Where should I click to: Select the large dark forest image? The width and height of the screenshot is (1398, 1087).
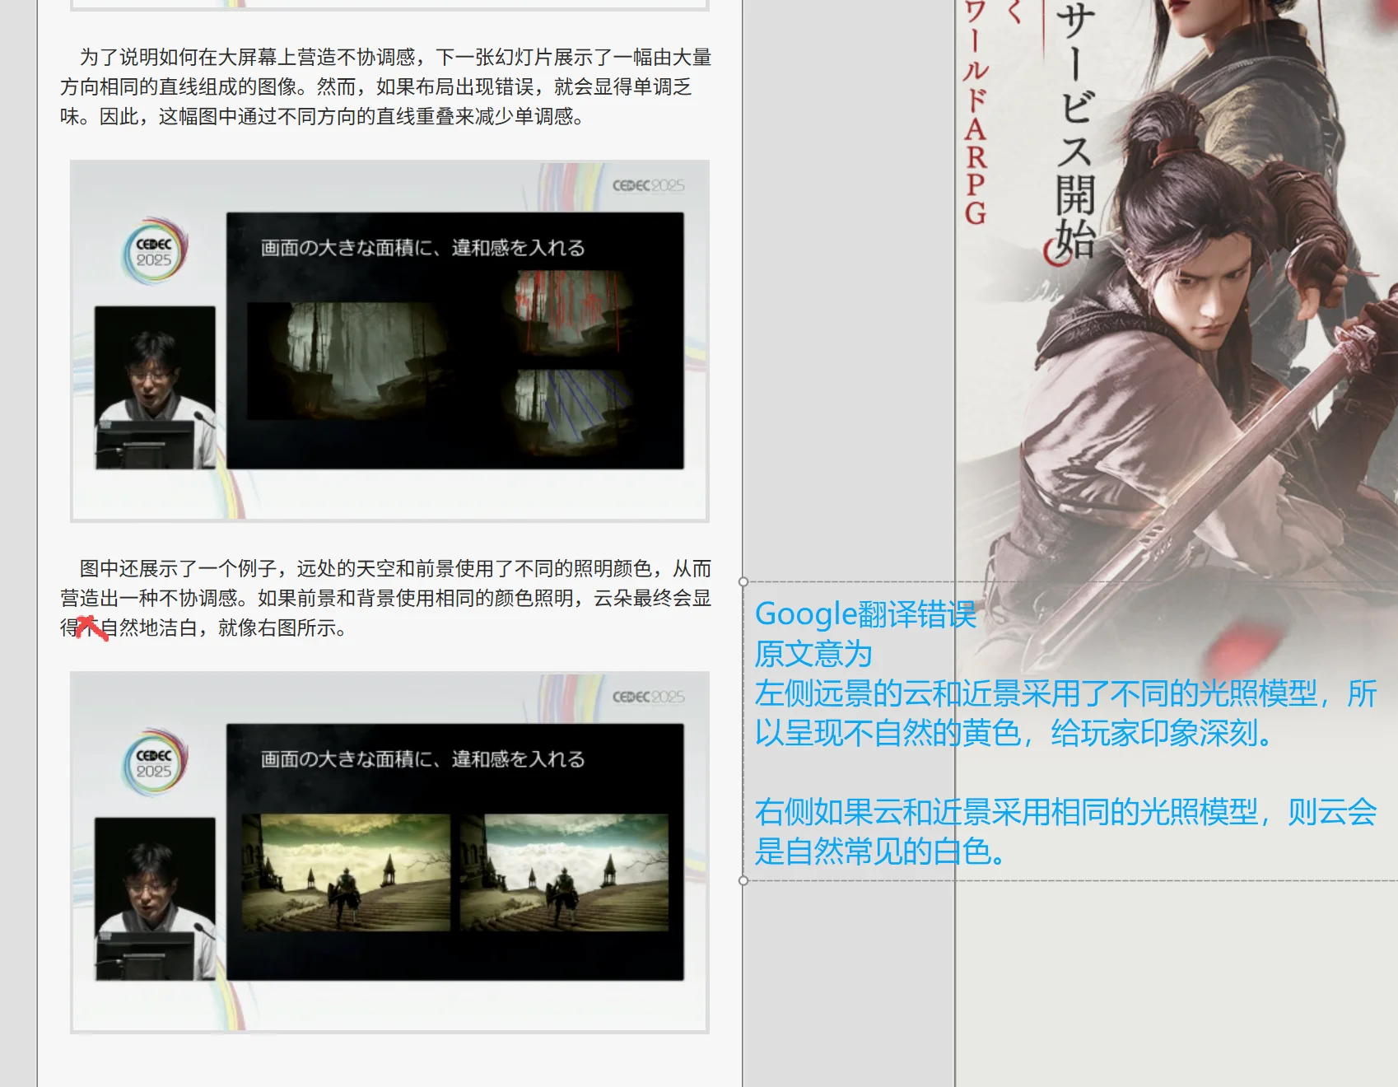pos(349,360)
